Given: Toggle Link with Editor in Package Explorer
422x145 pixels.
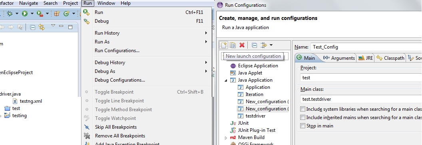Looking at the screenshot, I should point(42,27).
